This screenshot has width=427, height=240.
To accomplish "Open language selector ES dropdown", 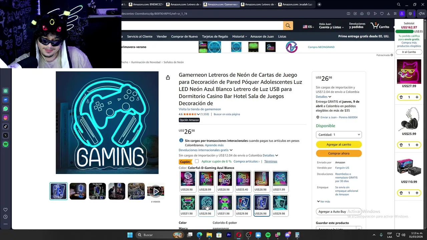I will click(x=308, y=27).
